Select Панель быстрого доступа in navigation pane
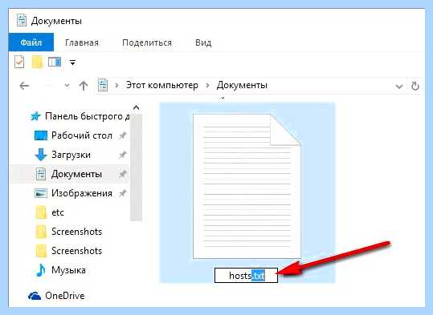The height and width of the screenshot is (315, 433). [x=88, y=116]
